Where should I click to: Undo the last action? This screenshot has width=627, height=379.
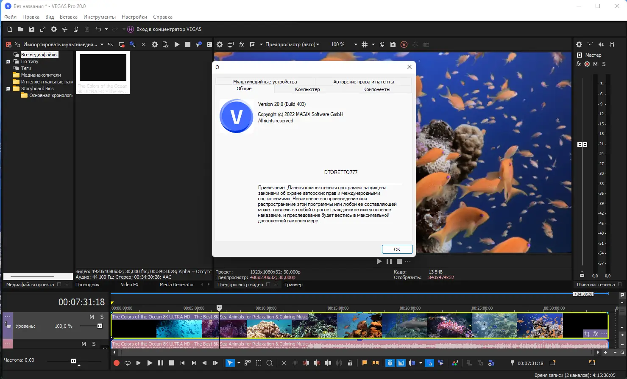pyautogui.click(x=98, y=29)
